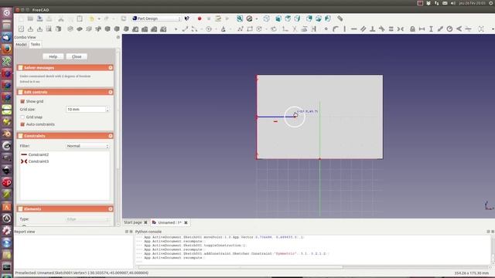
Task: Select the fillet arc tool
Action: click(335, 29)
